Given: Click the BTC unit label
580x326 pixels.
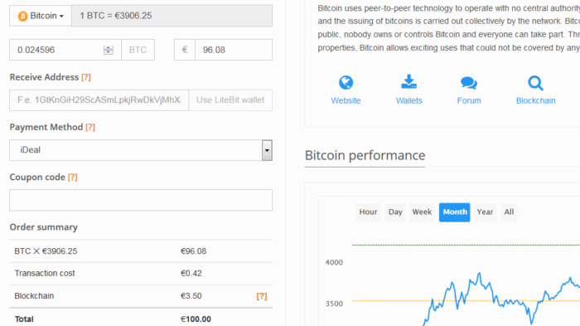Looking at the screenshot, I should (138, 50).
